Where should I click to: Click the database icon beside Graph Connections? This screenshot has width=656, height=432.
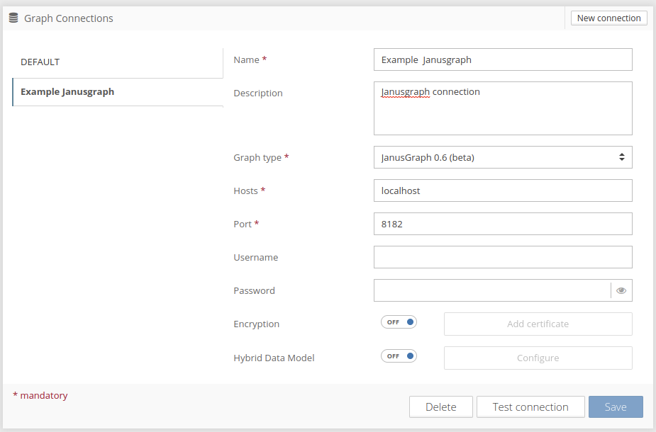click(13, 18)
